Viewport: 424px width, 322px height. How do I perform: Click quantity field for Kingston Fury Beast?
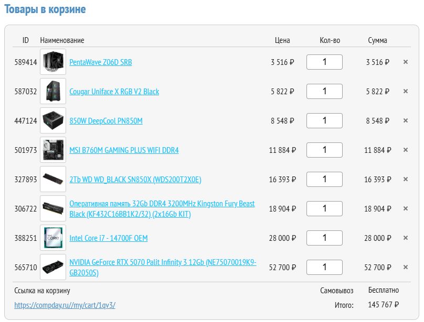click(x=324, y=208)
